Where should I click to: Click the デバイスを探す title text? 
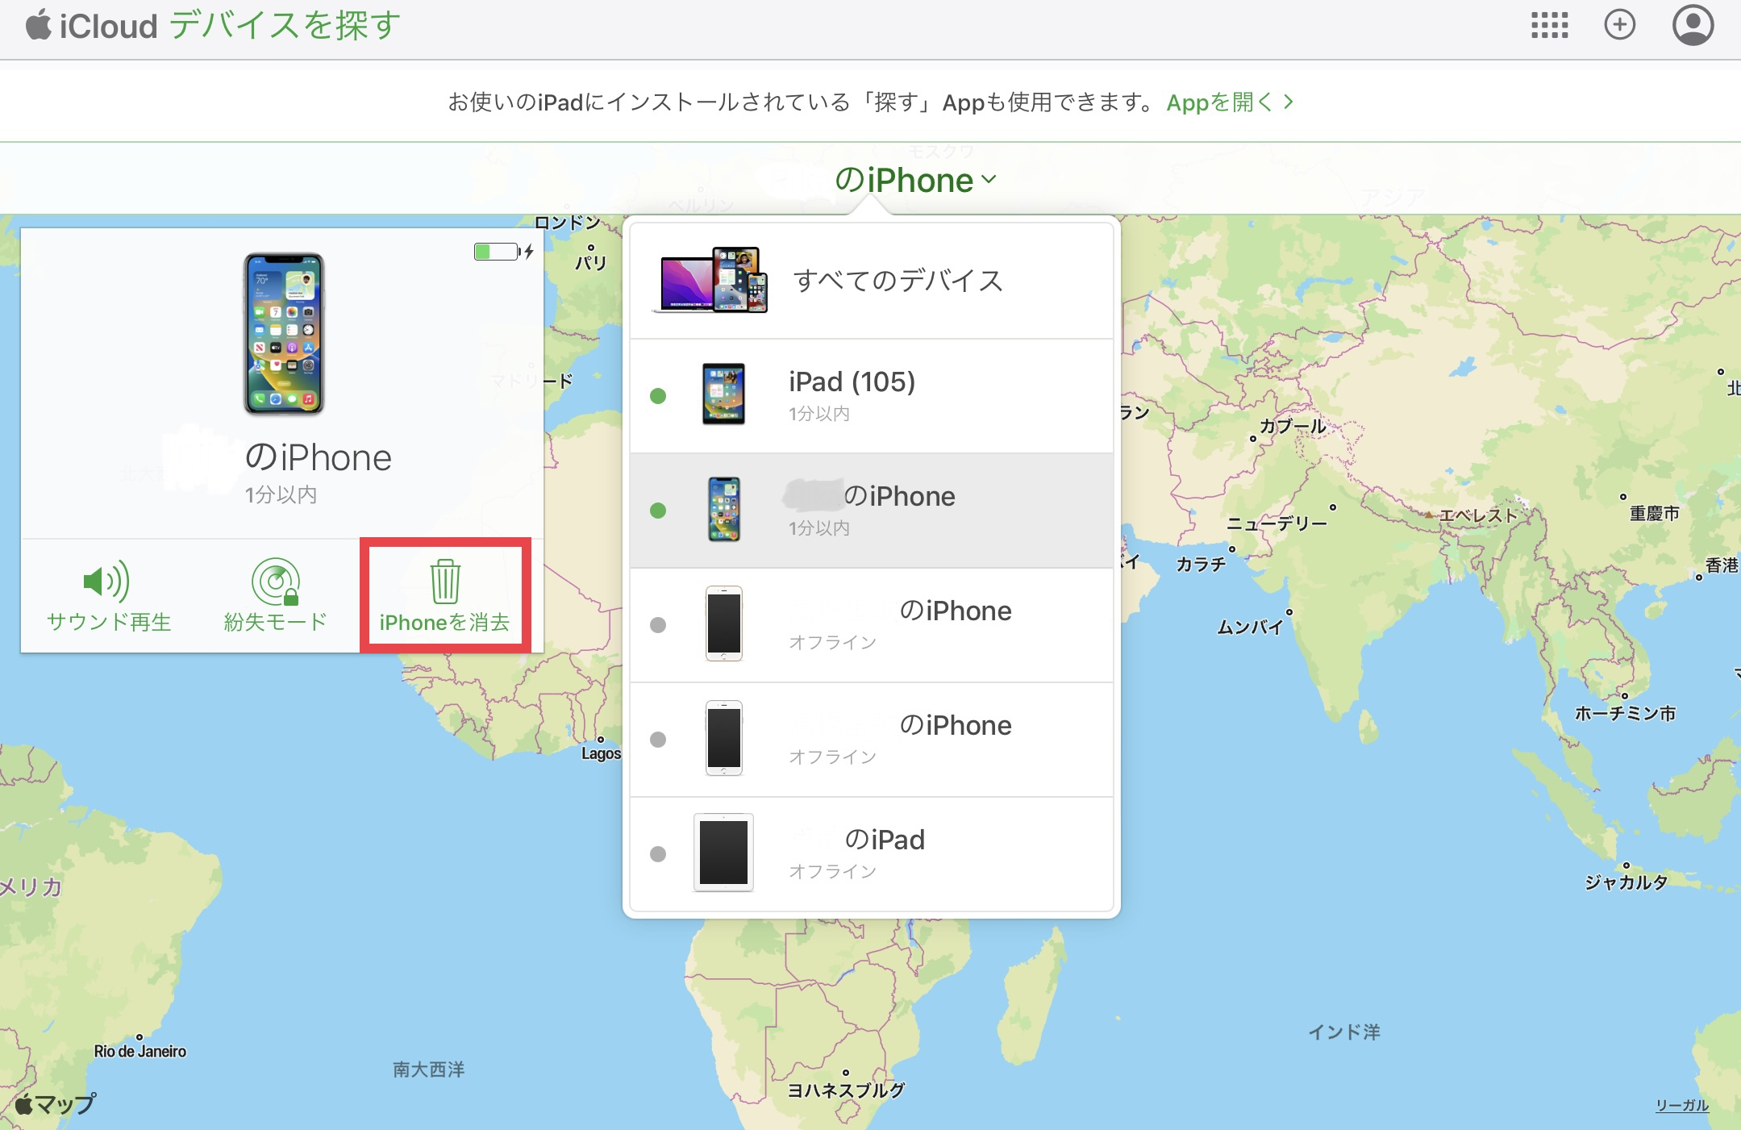point(285,26)
